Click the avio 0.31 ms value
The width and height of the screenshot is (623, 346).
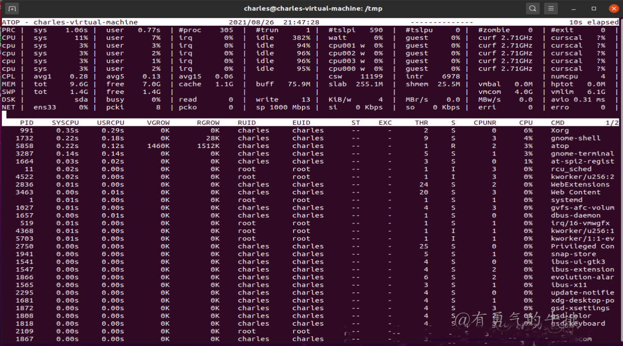577,100
